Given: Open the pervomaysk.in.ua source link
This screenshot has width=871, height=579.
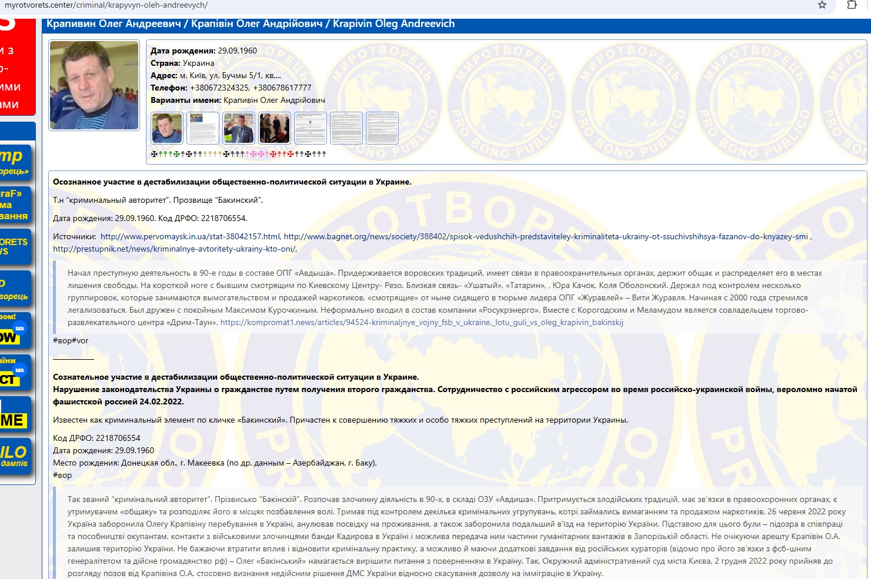Looking at the screenshot, I should (x=190, y=236).
